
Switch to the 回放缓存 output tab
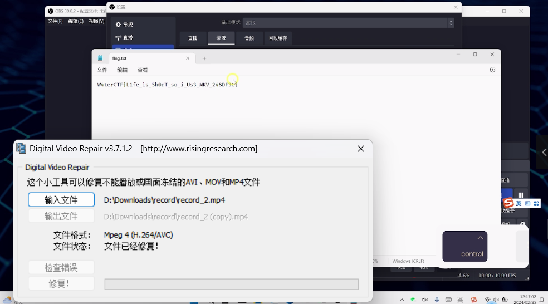278,38
